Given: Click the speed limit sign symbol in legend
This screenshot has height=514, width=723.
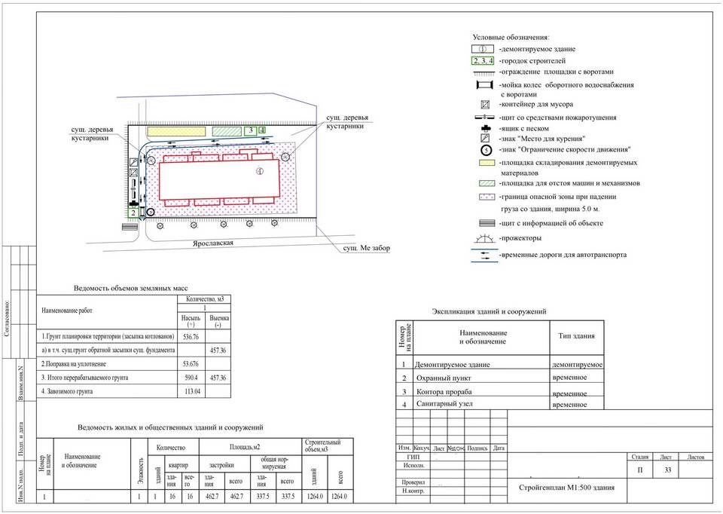Looking at the screenshot, I should (x=486, y=150).
